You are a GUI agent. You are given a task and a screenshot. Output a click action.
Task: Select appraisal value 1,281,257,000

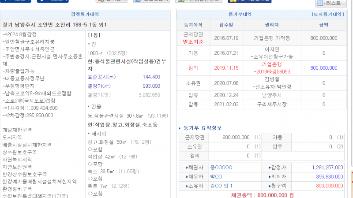pyautogui.click(x=327, y=168)
